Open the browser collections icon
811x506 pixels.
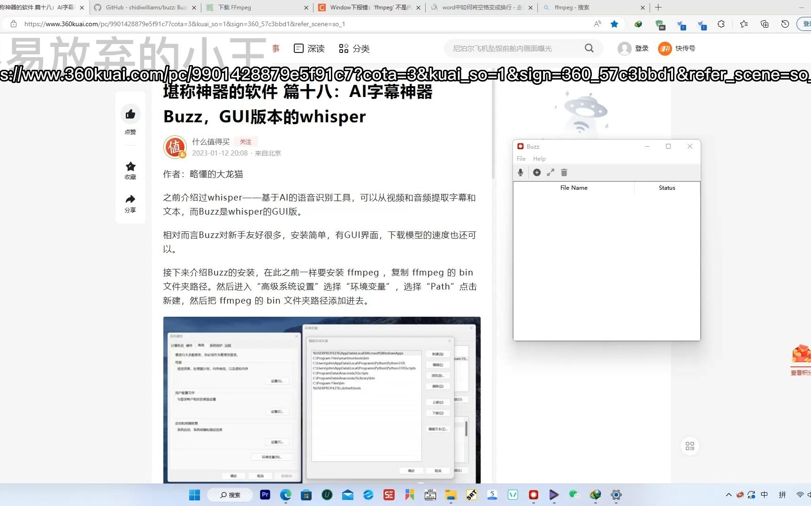765,24
